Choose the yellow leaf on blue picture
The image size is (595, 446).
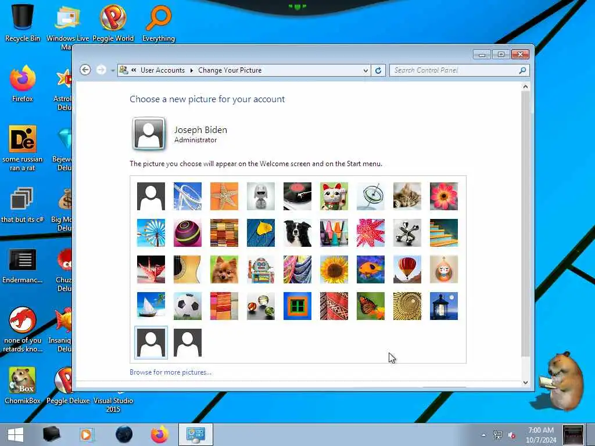(x=261, y=233)
